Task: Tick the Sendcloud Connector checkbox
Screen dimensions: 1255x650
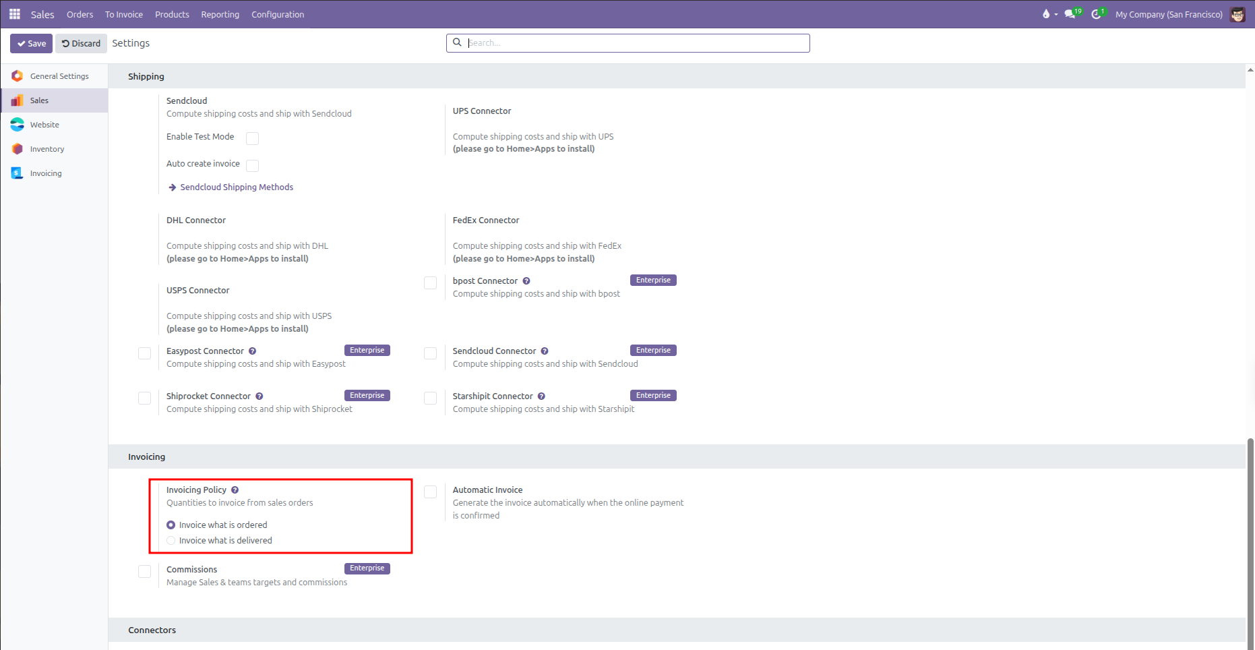Action: (x=430, y=353)
